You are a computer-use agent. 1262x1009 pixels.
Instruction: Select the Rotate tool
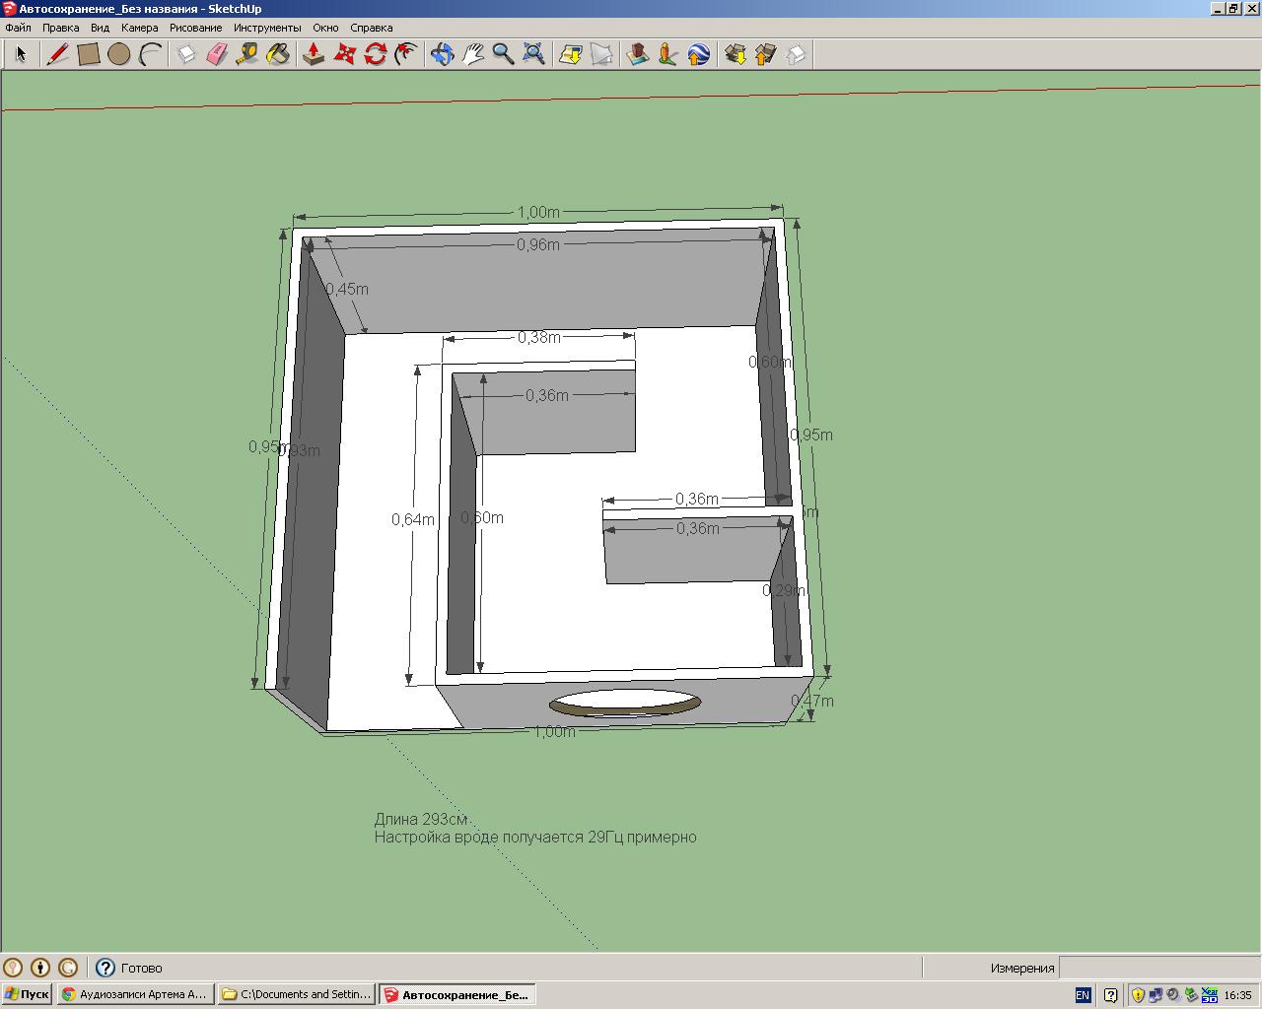(375, 54)
